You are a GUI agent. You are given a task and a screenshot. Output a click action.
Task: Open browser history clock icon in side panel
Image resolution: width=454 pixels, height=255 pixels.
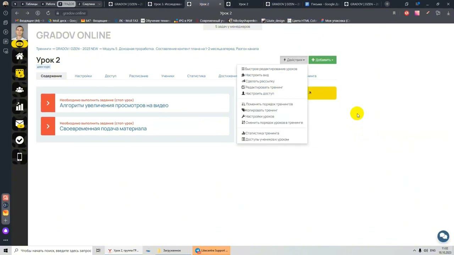5,13
